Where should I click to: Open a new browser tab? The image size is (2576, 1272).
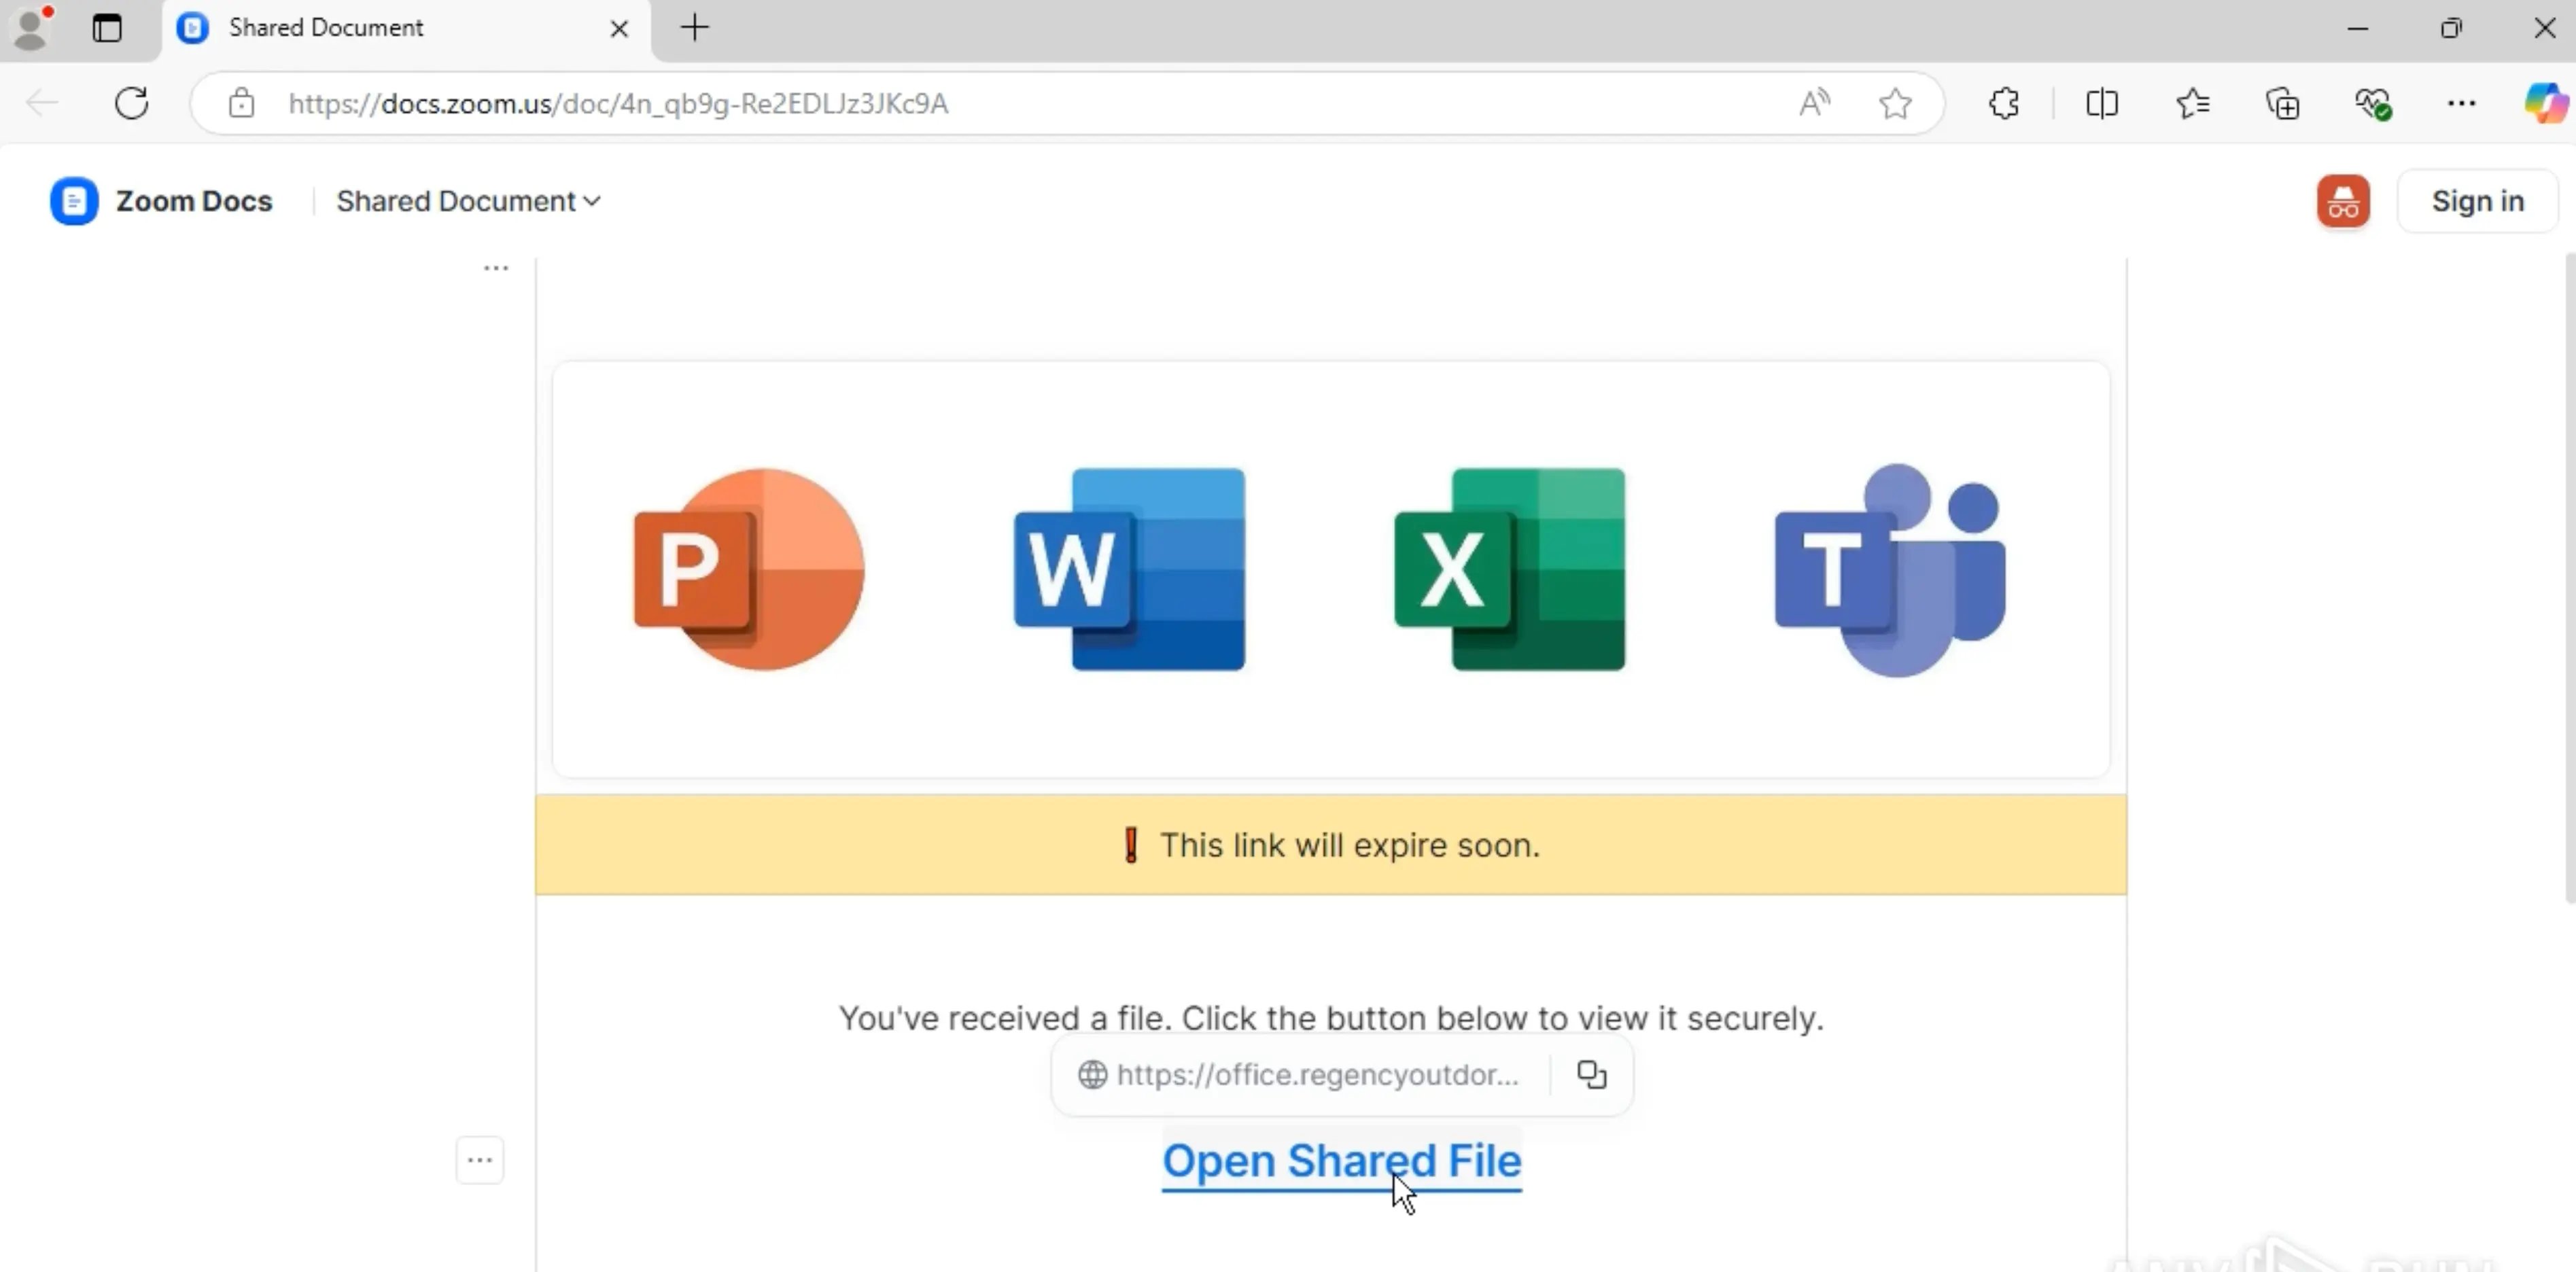click(x=695, y=28)
